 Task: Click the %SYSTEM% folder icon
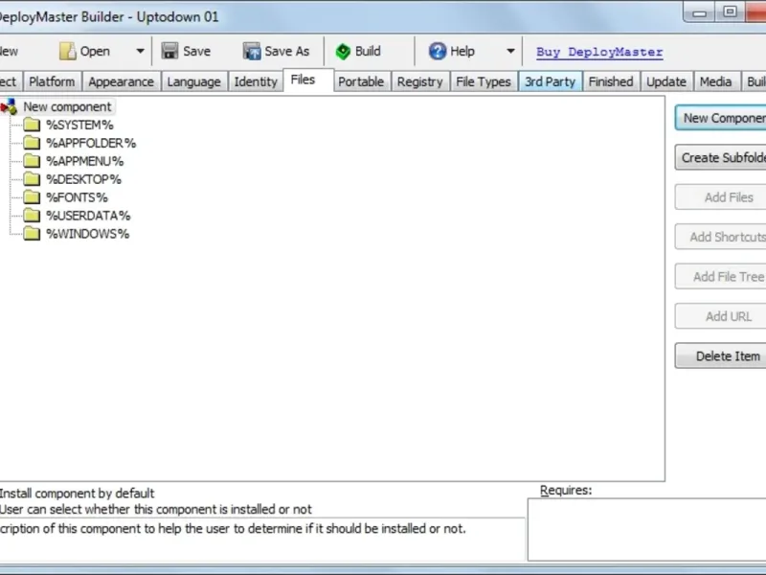[x=32, y=125]
